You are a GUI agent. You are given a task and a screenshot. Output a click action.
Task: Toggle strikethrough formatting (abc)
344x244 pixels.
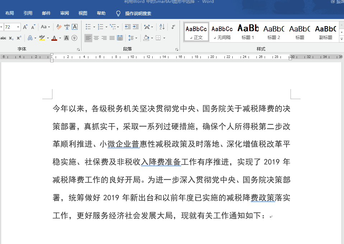[3, 38]
